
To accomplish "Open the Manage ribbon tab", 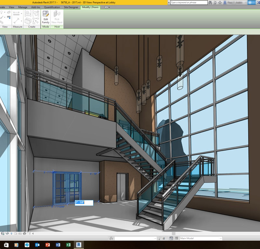I will coord(23,7).
